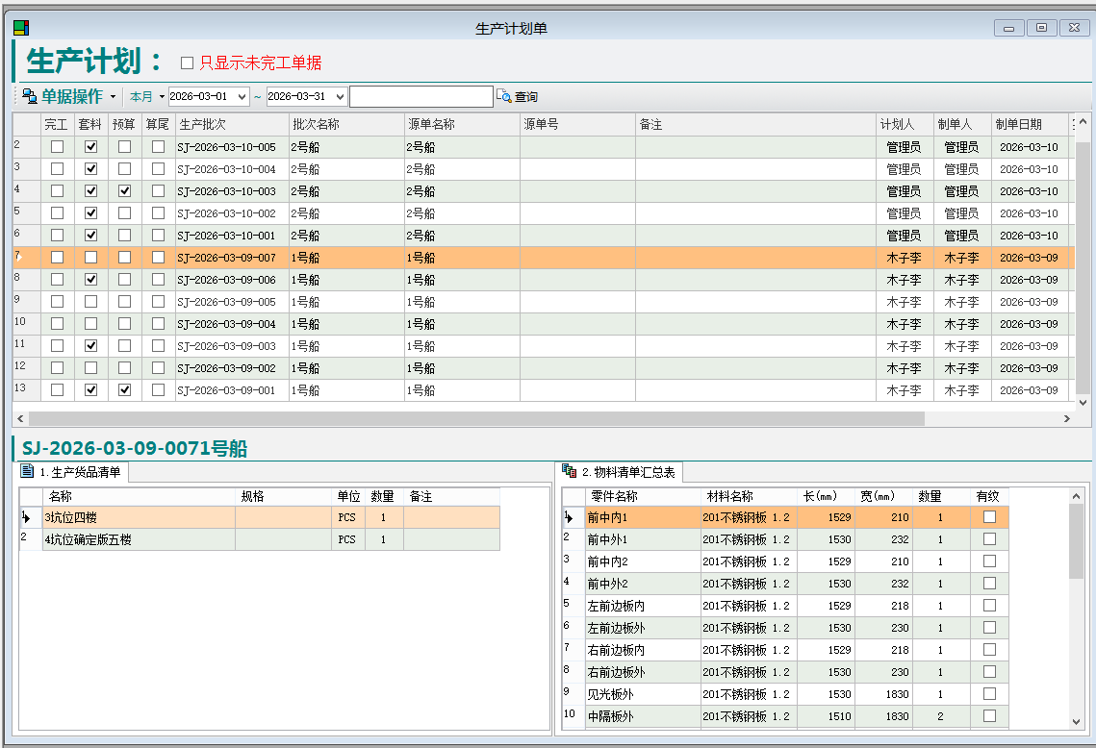Screen dimensions: 1096x748
Task: Open start date 2026-03-01 picker
Action: (x=241, y=97)
